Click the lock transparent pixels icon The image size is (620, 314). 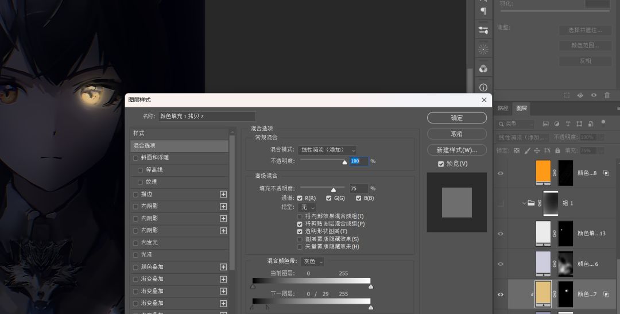click(516, 150)
